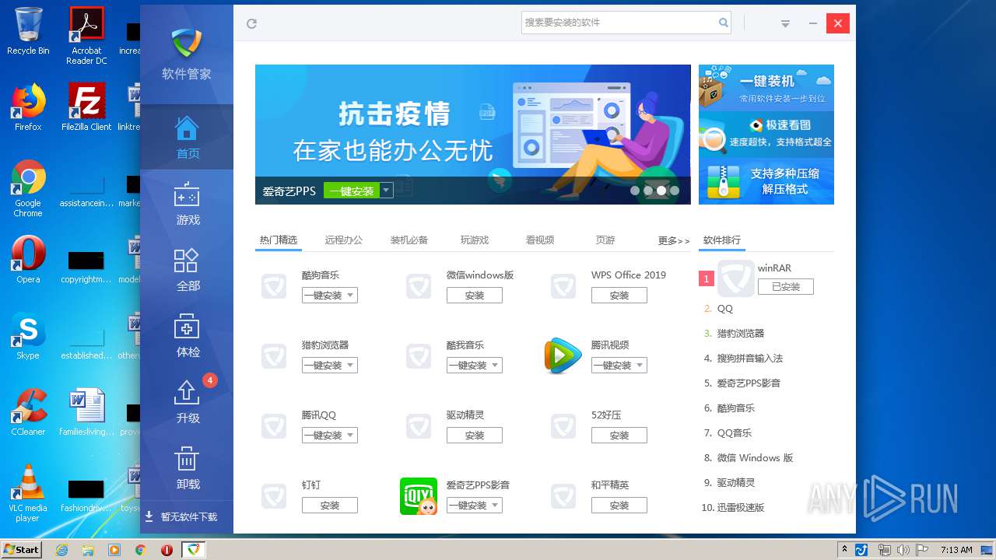This screenshot has width=996, height=560.
Task: Open the 游戏 games section
Action: [x=187, y=204]
